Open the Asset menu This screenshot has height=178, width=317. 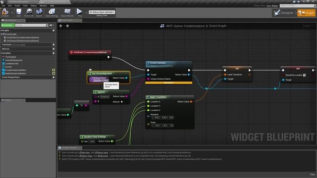coord(17,5)
